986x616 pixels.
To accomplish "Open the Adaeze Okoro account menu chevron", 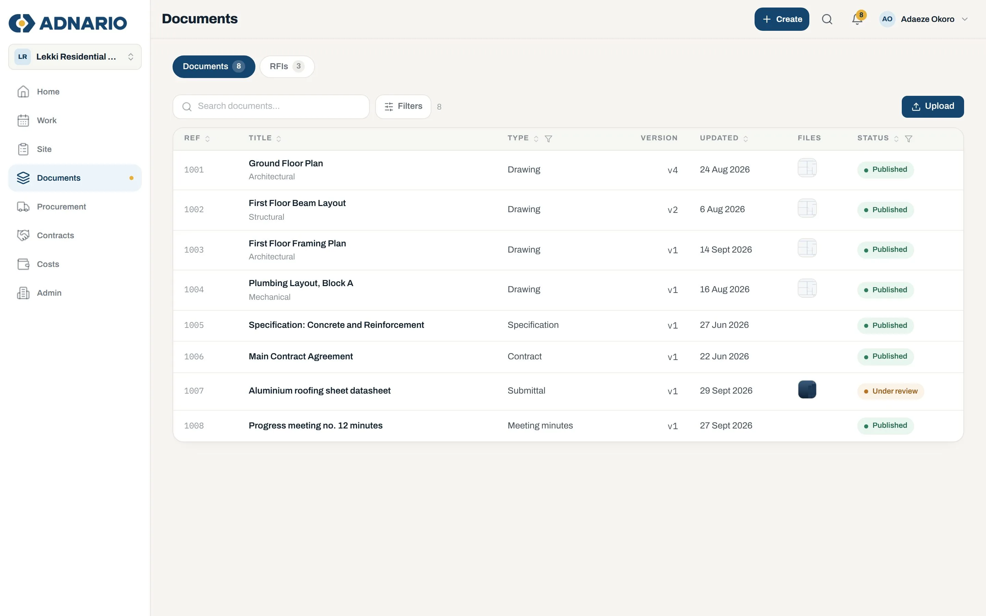I will tap(964, 19).
